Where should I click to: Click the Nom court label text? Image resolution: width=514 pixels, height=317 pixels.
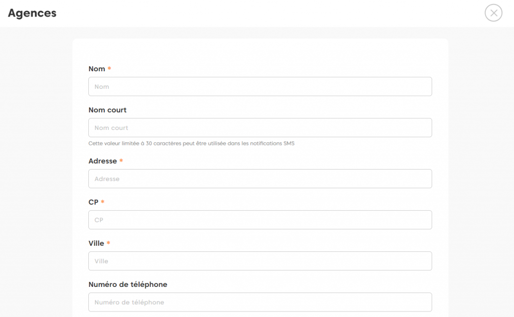tap(107, 110)
